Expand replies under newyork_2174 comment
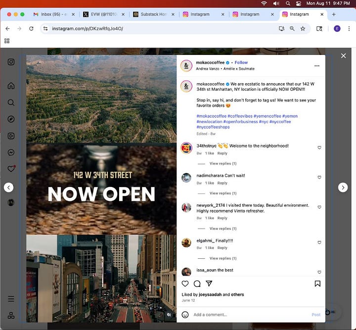Image resolution: width=356 pixels, height=330 pixels. click(222, 229)
